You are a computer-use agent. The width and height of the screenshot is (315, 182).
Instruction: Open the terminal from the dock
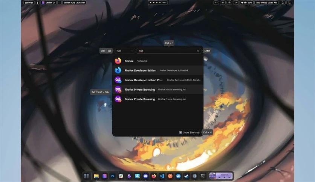(x=203, y=176)
